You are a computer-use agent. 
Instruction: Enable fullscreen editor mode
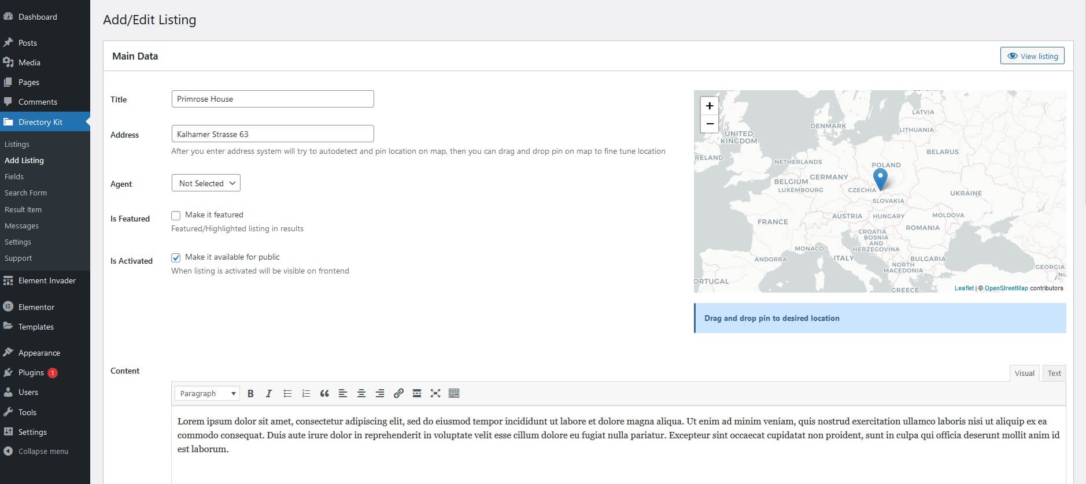435,393
